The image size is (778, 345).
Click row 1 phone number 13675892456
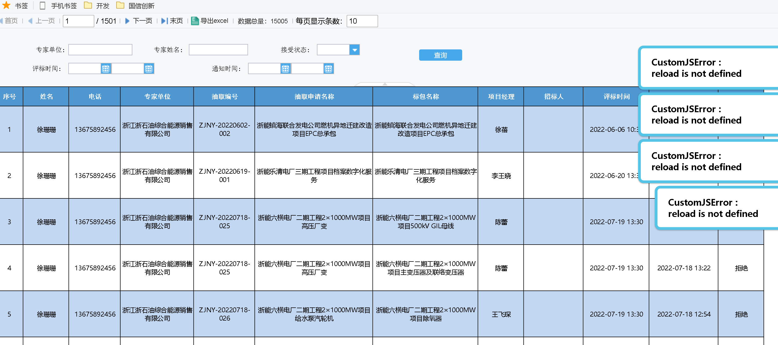95,129
